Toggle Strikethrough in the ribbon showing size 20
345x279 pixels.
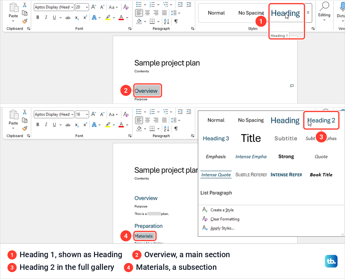tap(68, 17)
